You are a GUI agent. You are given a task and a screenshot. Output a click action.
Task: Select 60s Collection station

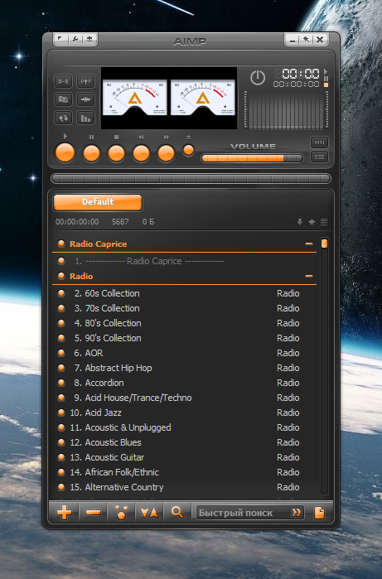coord(185,293)
